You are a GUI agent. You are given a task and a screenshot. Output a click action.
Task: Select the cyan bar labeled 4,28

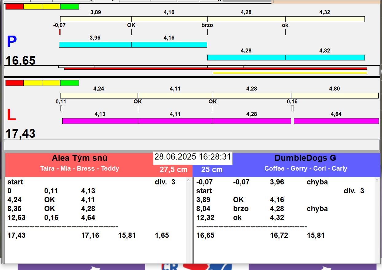point(246,57)
